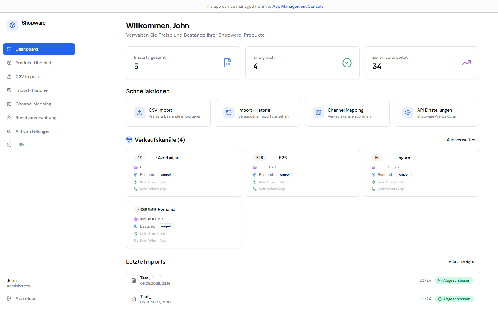Open the B2B sales channel card
498x309 pixels.
[x=303, y=173]
